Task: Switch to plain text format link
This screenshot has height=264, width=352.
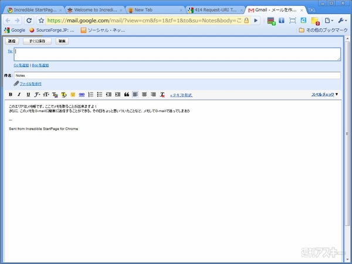Action: (181, 95)
